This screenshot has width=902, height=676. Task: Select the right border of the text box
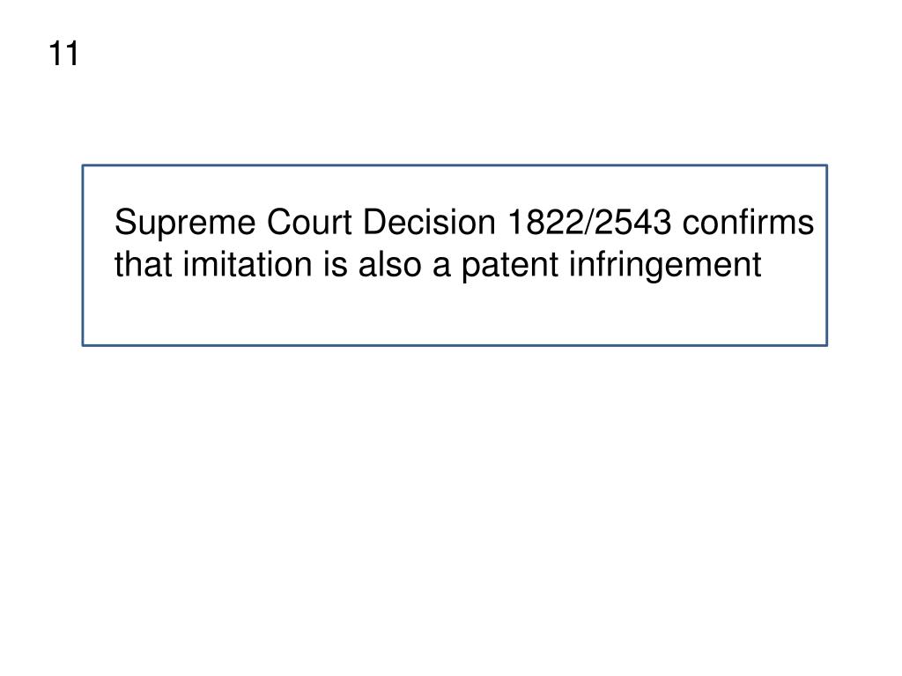pyautogui.click(x=826, y=255)
